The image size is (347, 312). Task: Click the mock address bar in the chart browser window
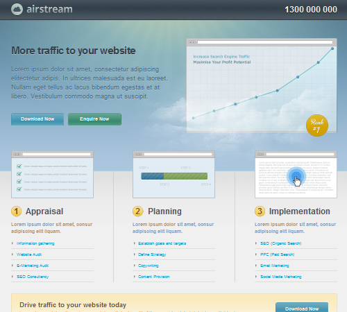(x=265, y=42)
